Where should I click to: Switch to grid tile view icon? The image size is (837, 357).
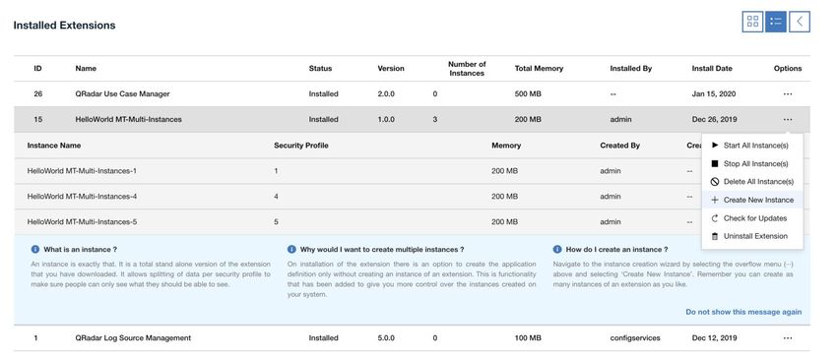tap(752, 22)
